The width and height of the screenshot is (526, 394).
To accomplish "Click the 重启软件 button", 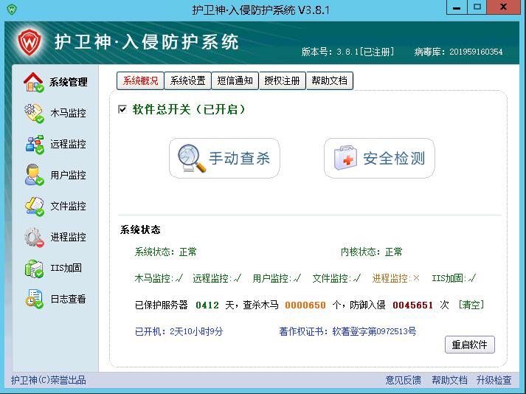I will tap(470, 345).
